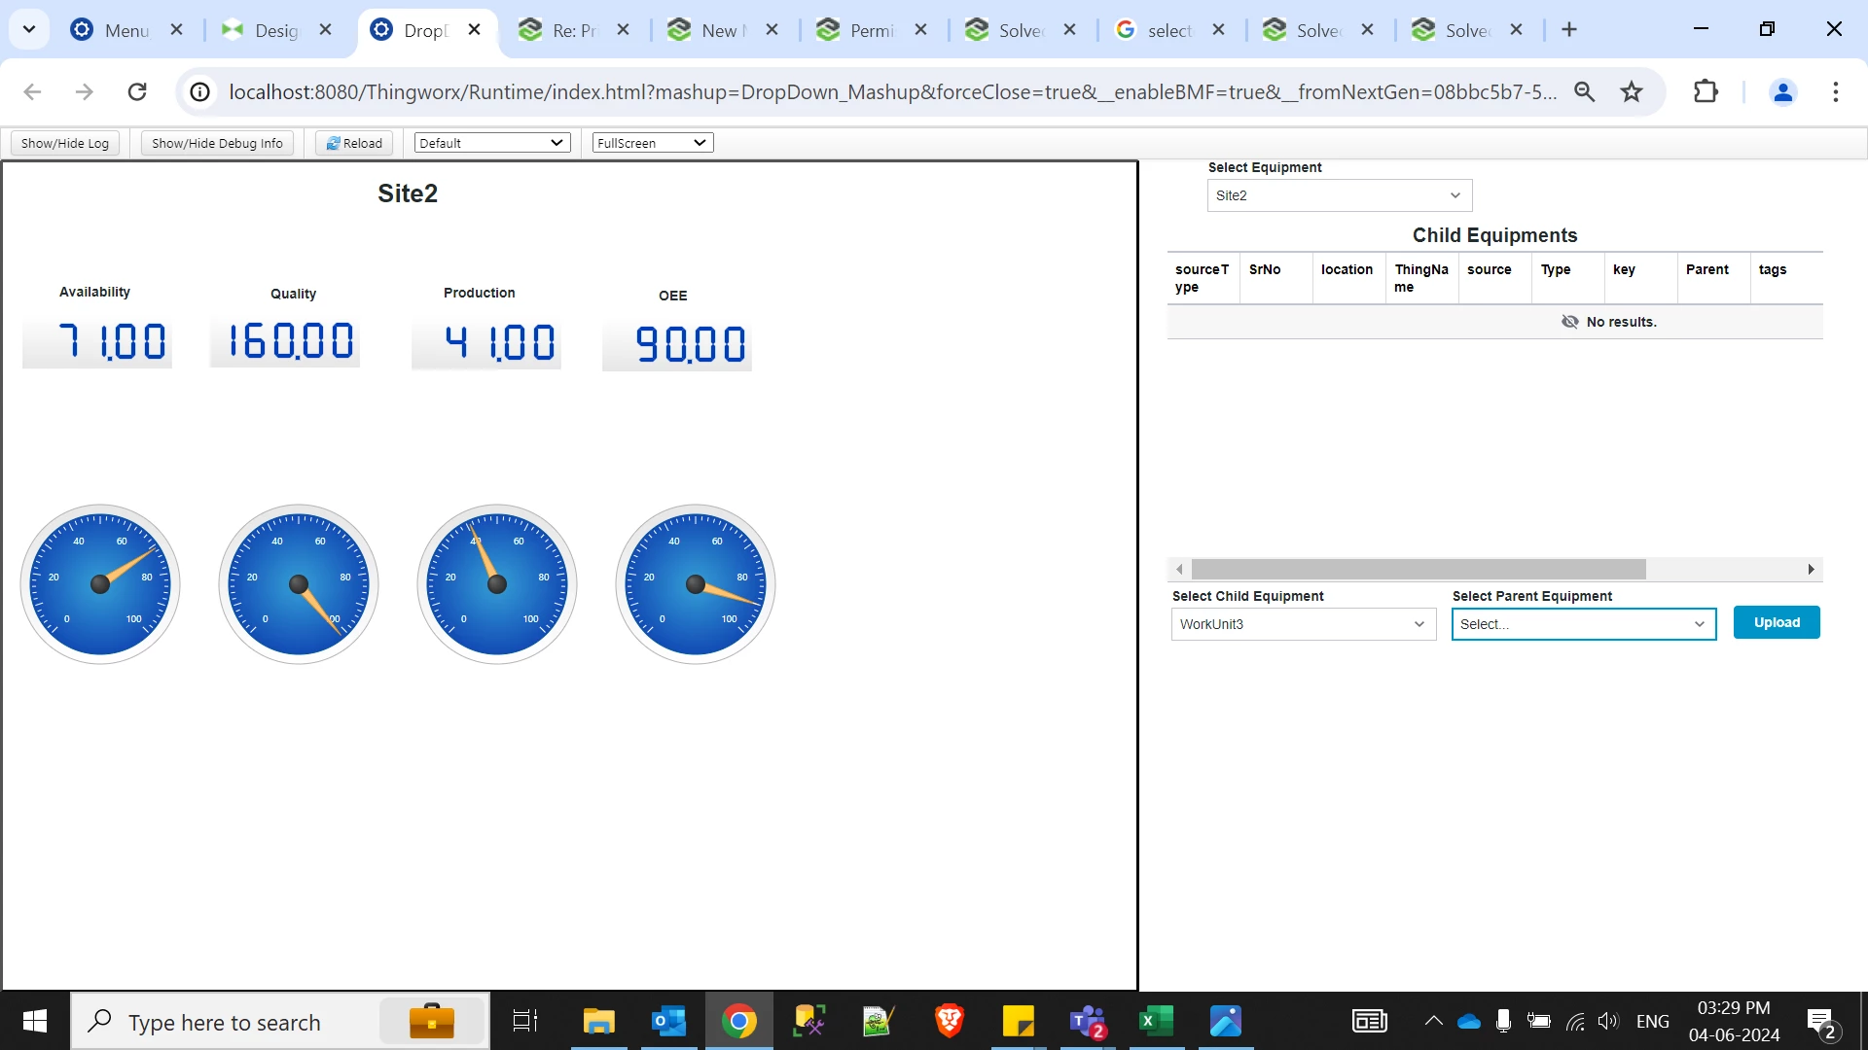
Task: Open Excel from the taskbar
Action: tap(1156, 1021)
